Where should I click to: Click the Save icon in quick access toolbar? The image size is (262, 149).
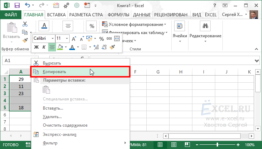pos(17,5)
